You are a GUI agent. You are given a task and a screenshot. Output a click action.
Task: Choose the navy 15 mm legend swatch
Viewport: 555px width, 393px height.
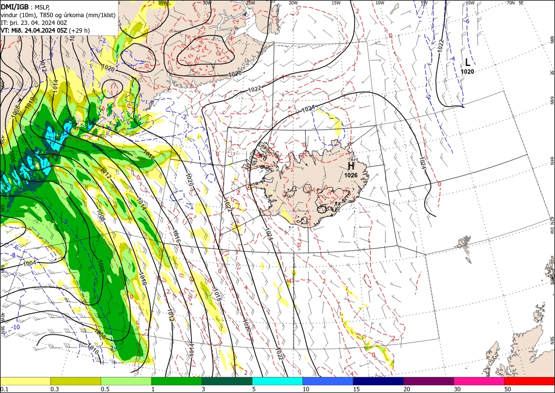[379, 381]
